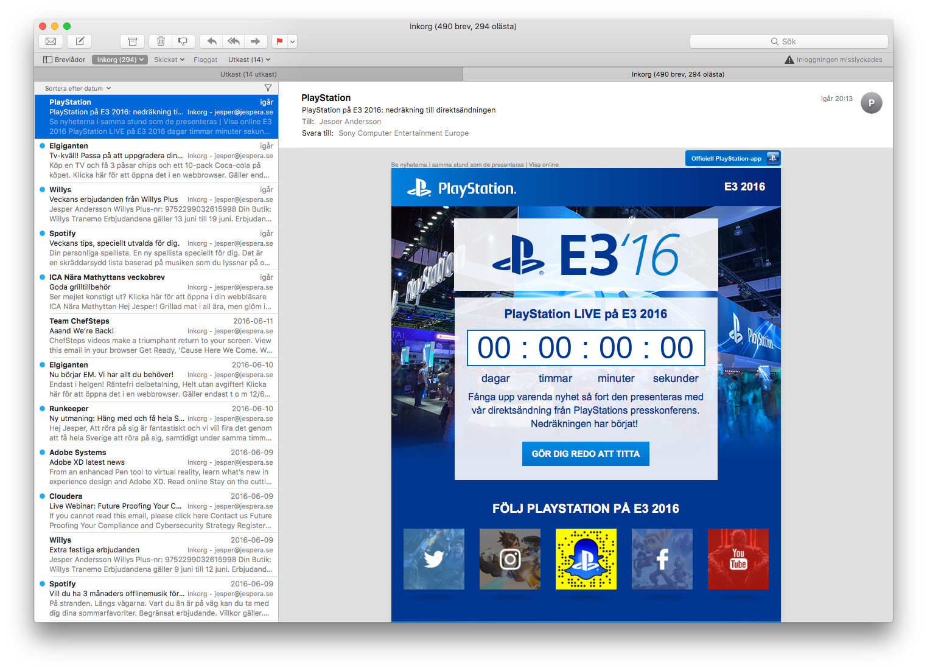Viewport: 927px width, 671px height.
Task: Toggle the message filter funnel icon
Action: click(x=268, y=88)
